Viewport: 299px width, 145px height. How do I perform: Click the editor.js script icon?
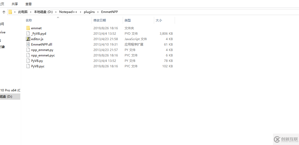[x=28, y=39]
